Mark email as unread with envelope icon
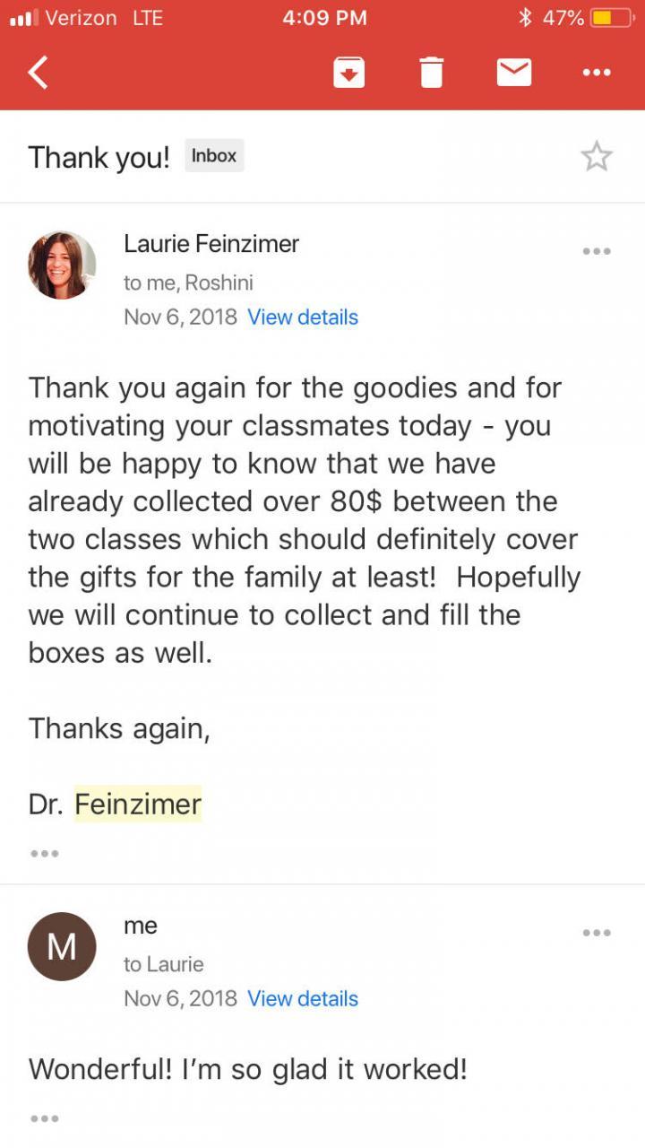The width and height of the screenshot is (645, 1148). point(514,72)
